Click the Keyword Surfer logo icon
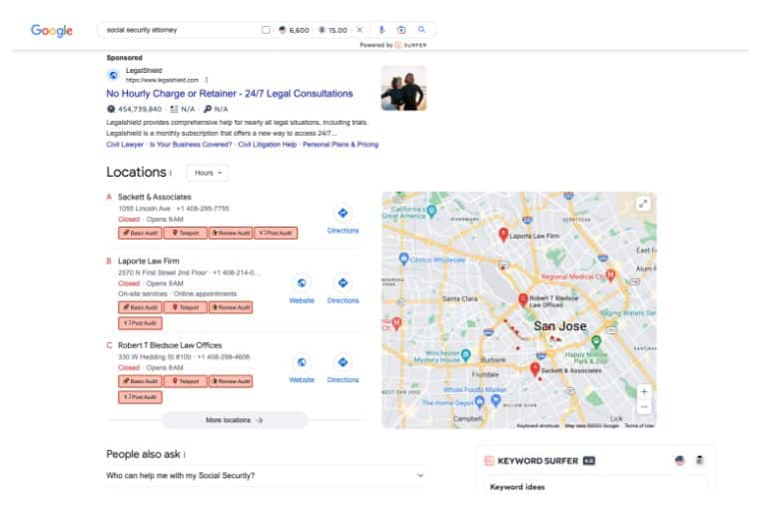759x519 pixels. pyautogui.click(x=489, y=461)
